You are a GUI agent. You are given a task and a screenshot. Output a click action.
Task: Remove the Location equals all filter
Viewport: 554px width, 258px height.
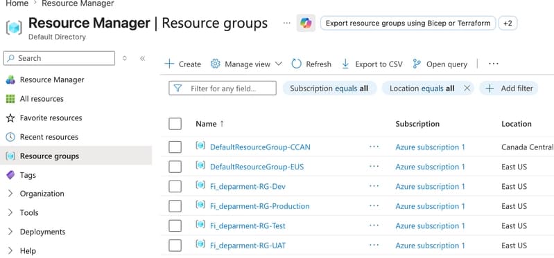coord(467,89)
